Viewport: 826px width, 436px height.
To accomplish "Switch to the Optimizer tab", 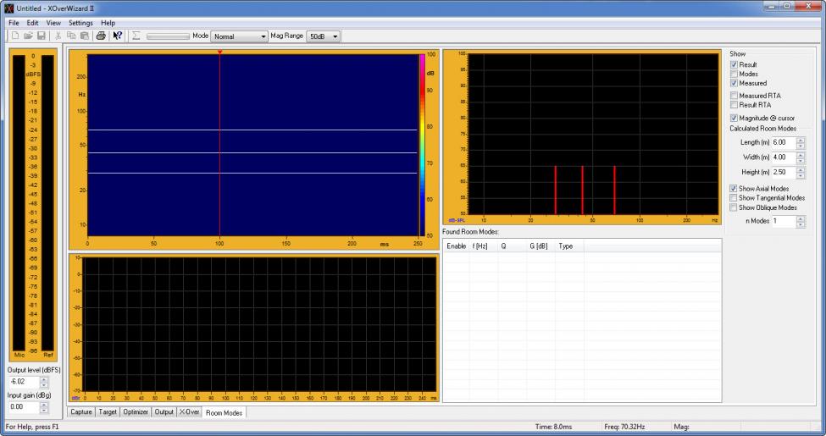I will 136,412.
